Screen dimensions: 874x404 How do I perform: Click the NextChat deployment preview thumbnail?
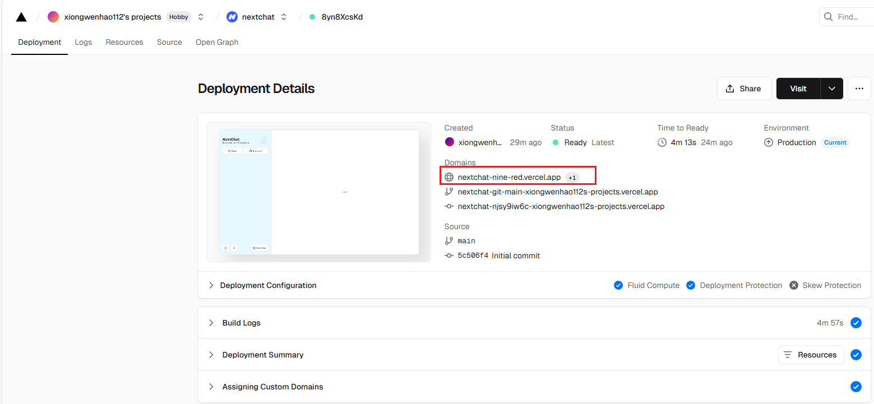click(x=318, y=192)
